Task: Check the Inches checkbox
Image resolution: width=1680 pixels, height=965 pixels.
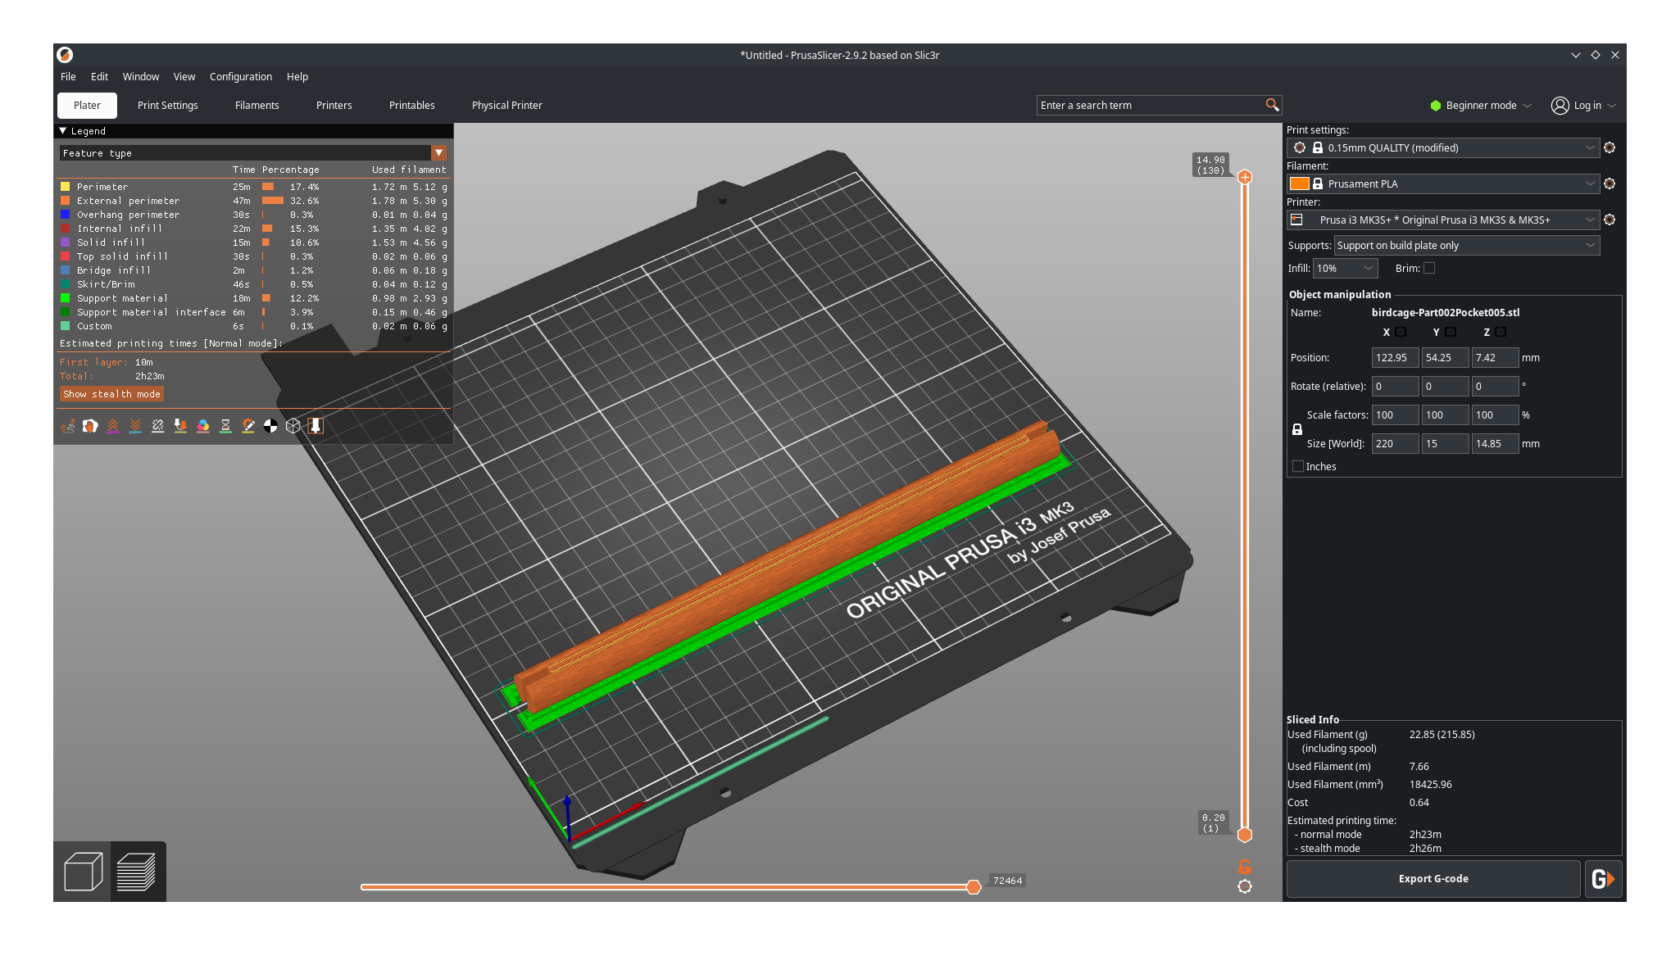Action: pyautogui.click(x=1298, y=466)
